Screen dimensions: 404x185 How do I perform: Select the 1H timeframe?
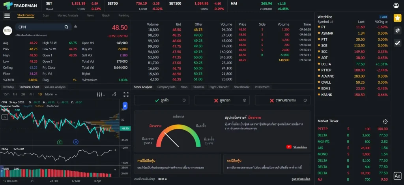(15, 94)
